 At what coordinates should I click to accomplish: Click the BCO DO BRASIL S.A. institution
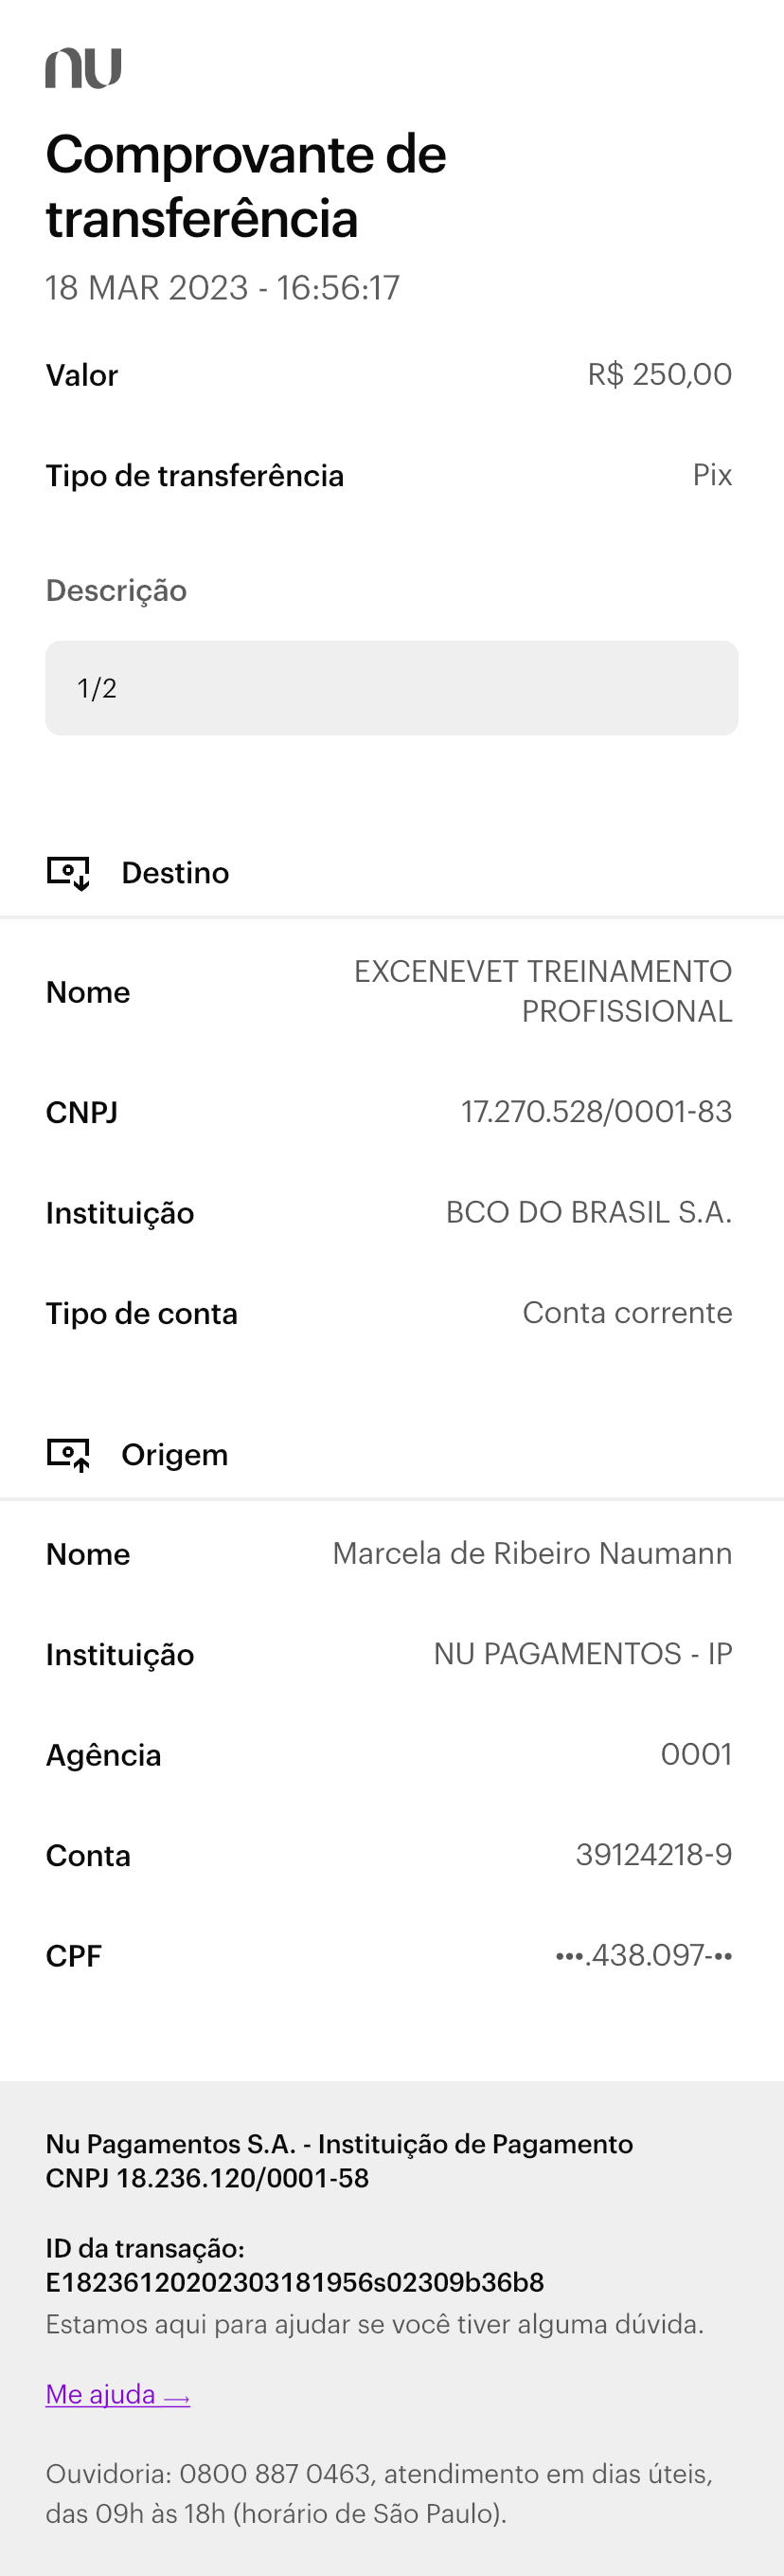point(588,1212)
